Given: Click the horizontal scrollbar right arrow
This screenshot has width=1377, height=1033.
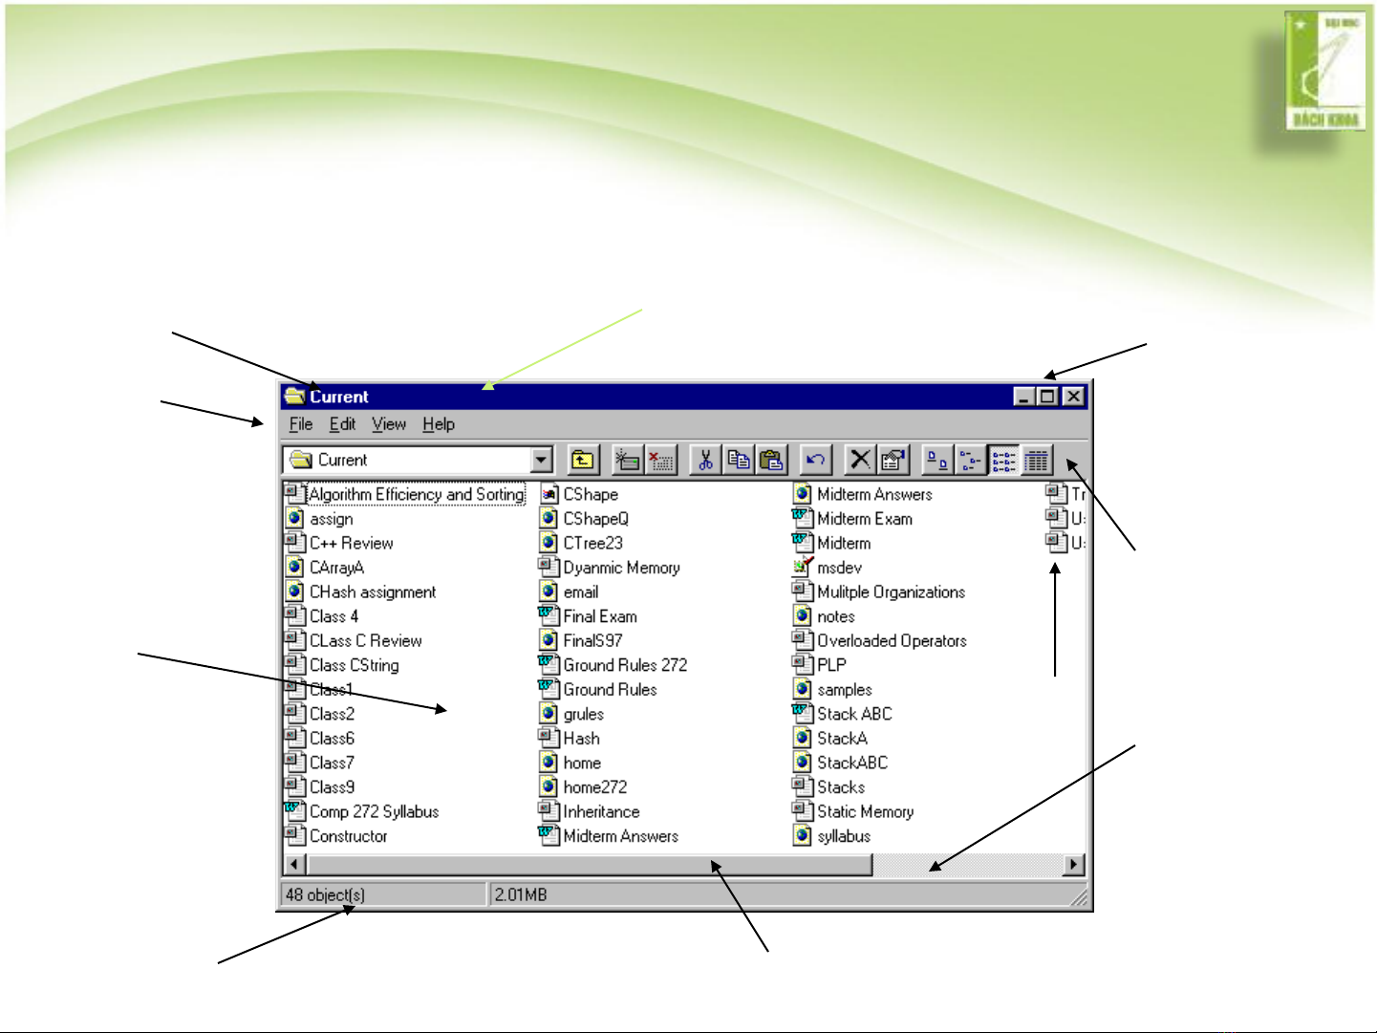Looking at the screenshot, I should coord(1074,865).
